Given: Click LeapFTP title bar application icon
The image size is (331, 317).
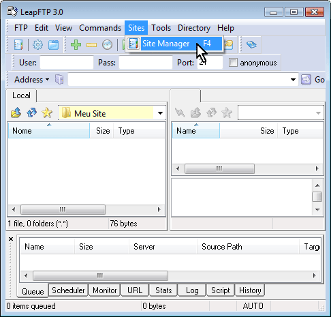Looking at the screenshot, I should pos(12,12).
